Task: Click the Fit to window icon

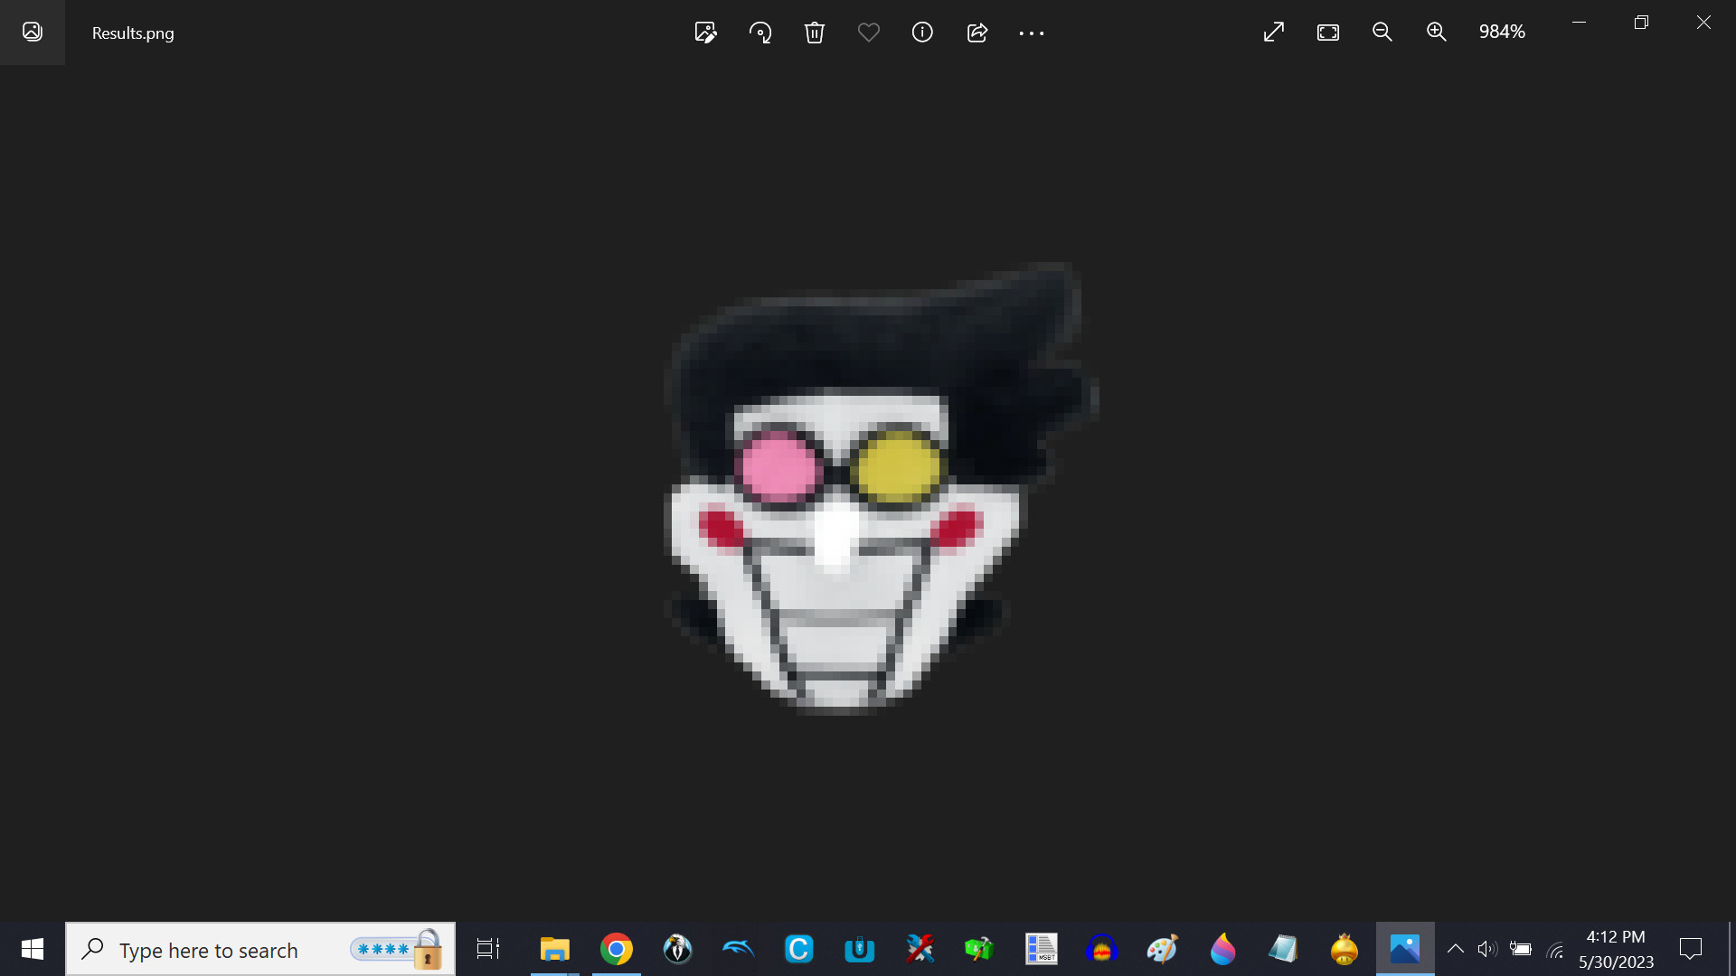Action: [1328, 33]
